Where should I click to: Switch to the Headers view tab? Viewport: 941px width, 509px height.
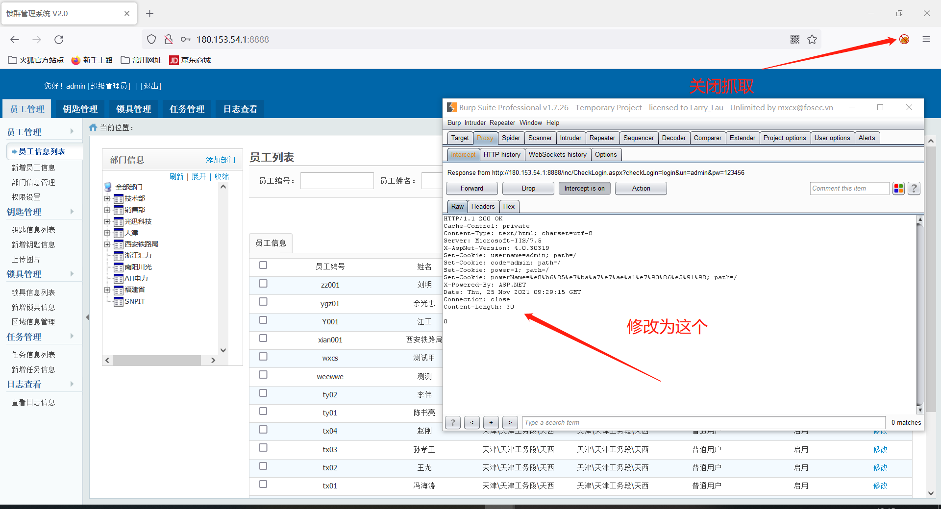pyautogui.click(x=483, y=207)
